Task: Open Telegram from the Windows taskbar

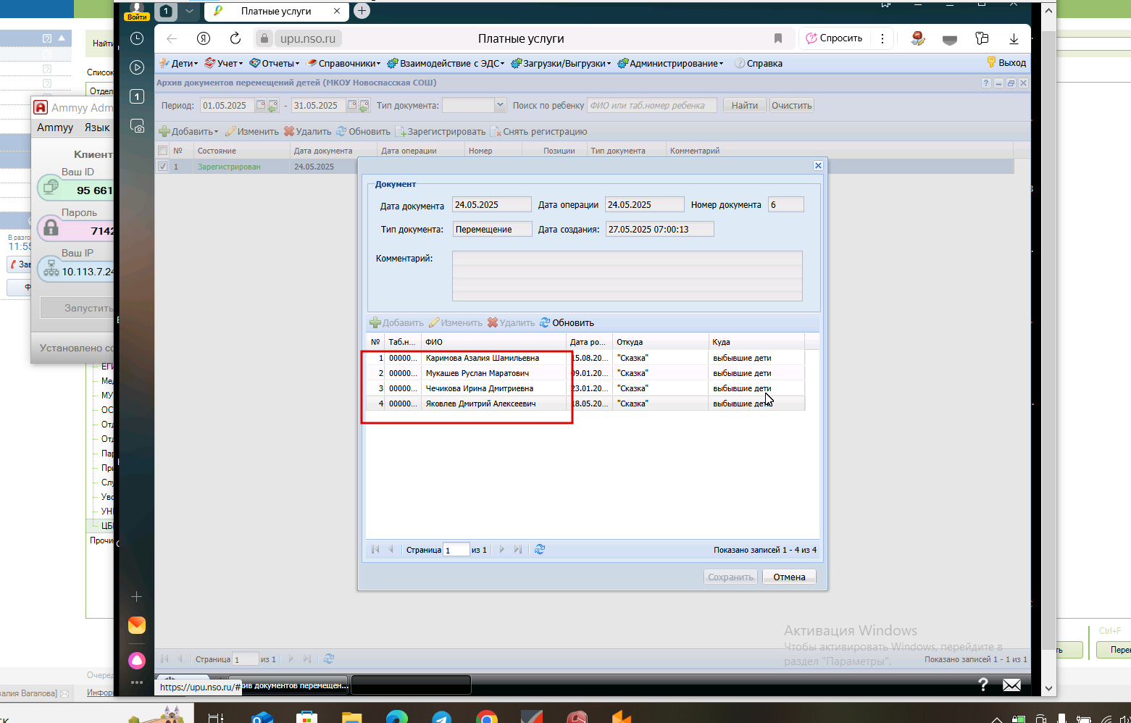Action: [x=441, y=716]
